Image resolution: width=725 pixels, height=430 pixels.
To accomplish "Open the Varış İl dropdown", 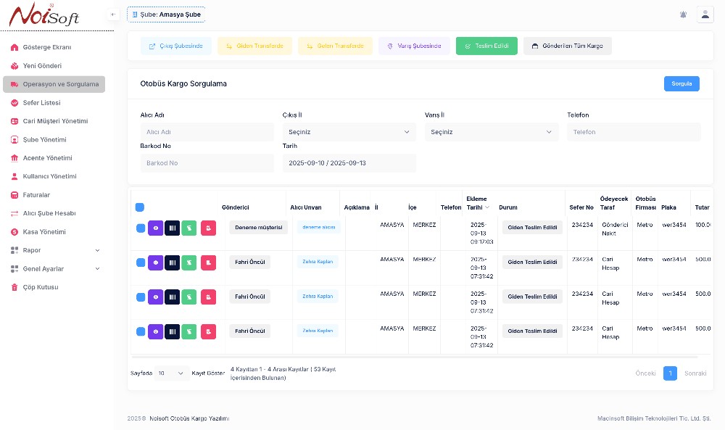I will (491, 132).
